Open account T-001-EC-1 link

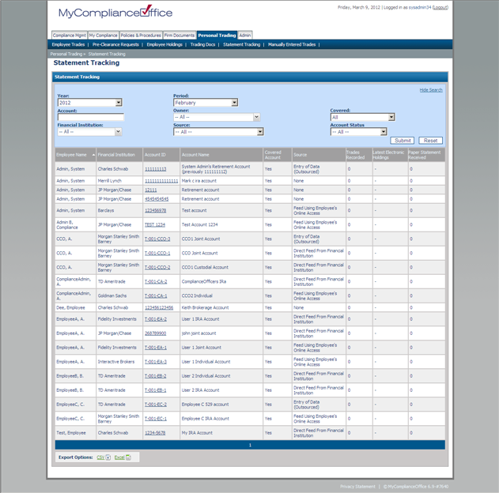click(155, 419)
